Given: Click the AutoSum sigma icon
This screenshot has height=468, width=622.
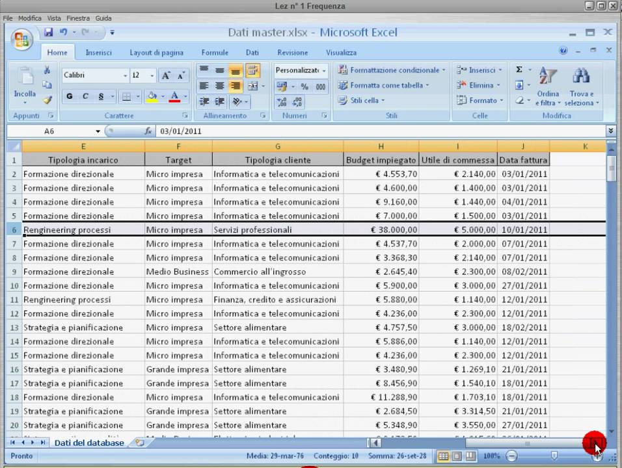Looking at the screenshot, I should click(x=519, y=70).
